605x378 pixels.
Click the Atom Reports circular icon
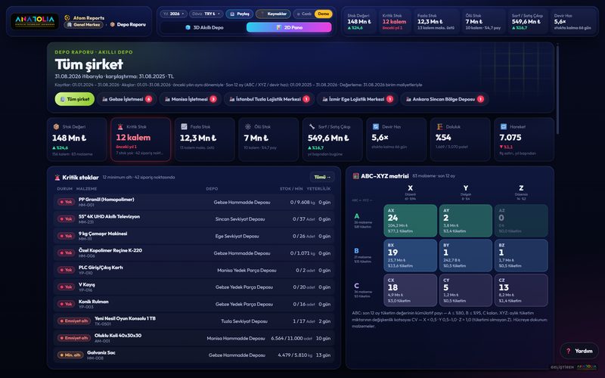coord(67,17)
